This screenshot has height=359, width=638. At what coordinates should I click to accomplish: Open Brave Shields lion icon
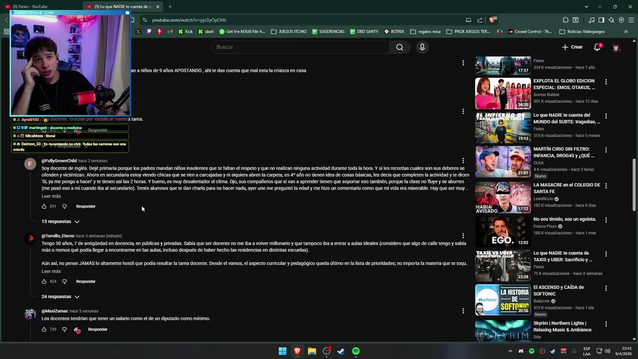pyautogui.click(x=492, y=20)
